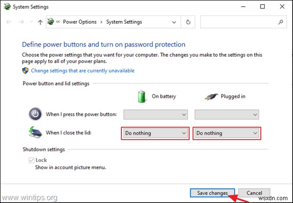The height and width of the screenshot is (203, 293).
Task: Click the up one level arrow
Action: (40, 22)
